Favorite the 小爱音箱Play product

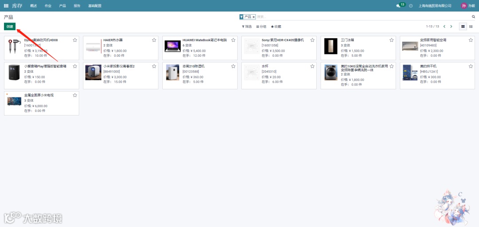pos(75,66)
